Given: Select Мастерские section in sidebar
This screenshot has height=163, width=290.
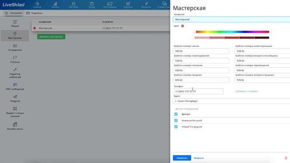Looking at the screenshot, I should tap(15, 35).
